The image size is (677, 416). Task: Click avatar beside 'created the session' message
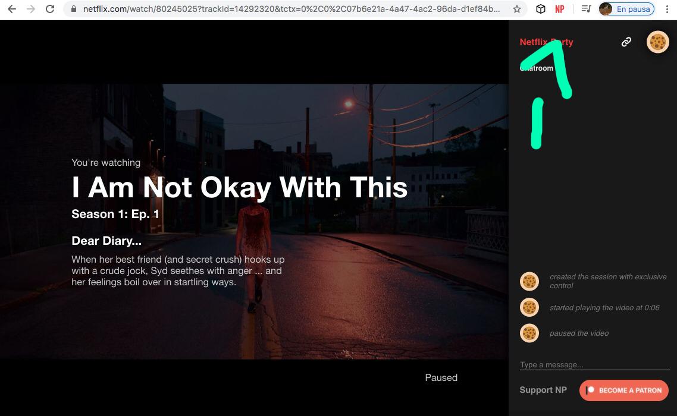coord(529,281)
